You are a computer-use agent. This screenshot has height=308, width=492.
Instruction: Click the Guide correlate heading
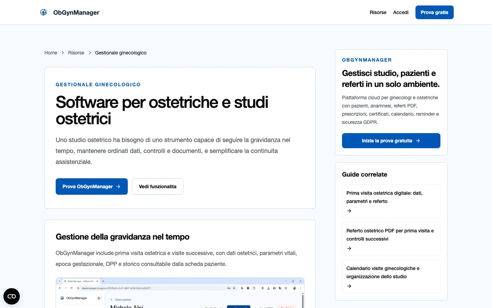tap(365, 175)
